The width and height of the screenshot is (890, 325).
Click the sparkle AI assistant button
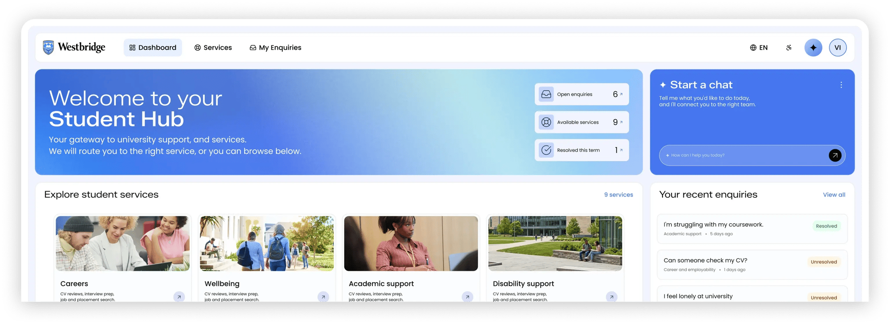[813, 48]
